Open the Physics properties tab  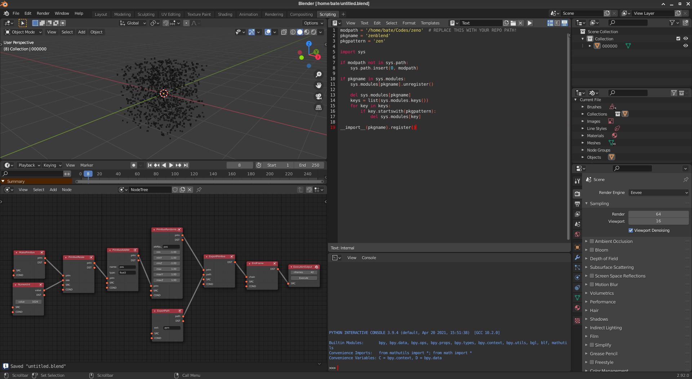[x=577, y=278]
